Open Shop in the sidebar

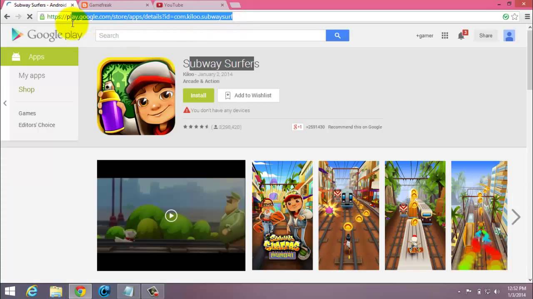tap(26, 89)
